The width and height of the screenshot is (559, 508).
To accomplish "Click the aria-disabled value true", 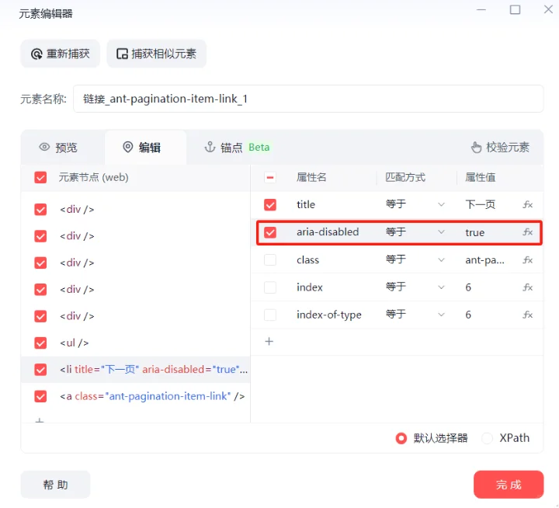I will [x=475, y=232].
